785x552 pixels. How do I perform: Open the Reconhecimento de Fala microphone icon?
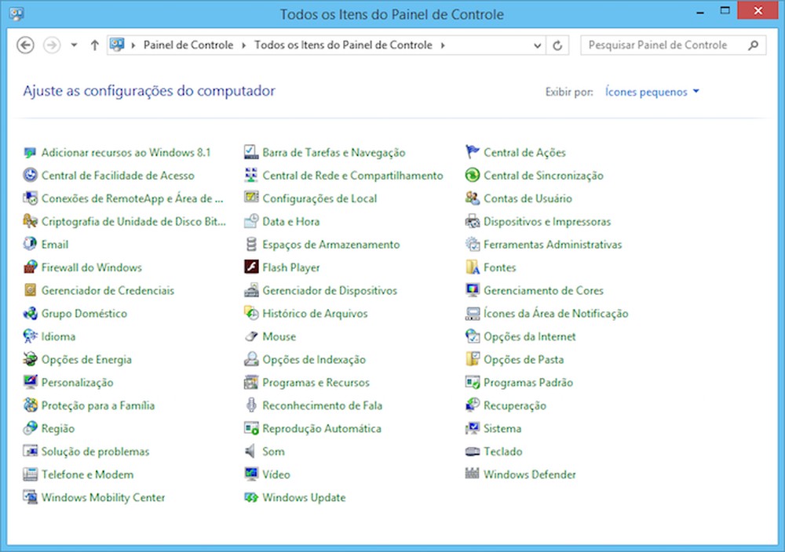pos(251,405)
